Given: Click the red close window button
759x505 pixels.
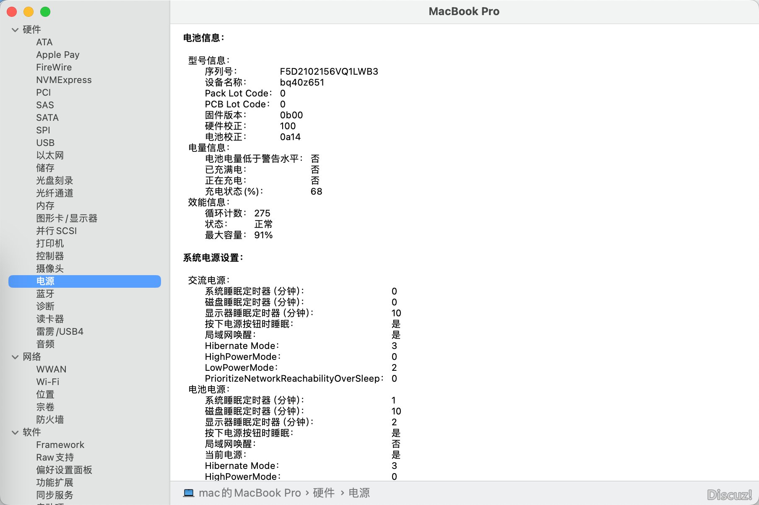Looking at the screenshot, I should (12, 12).
